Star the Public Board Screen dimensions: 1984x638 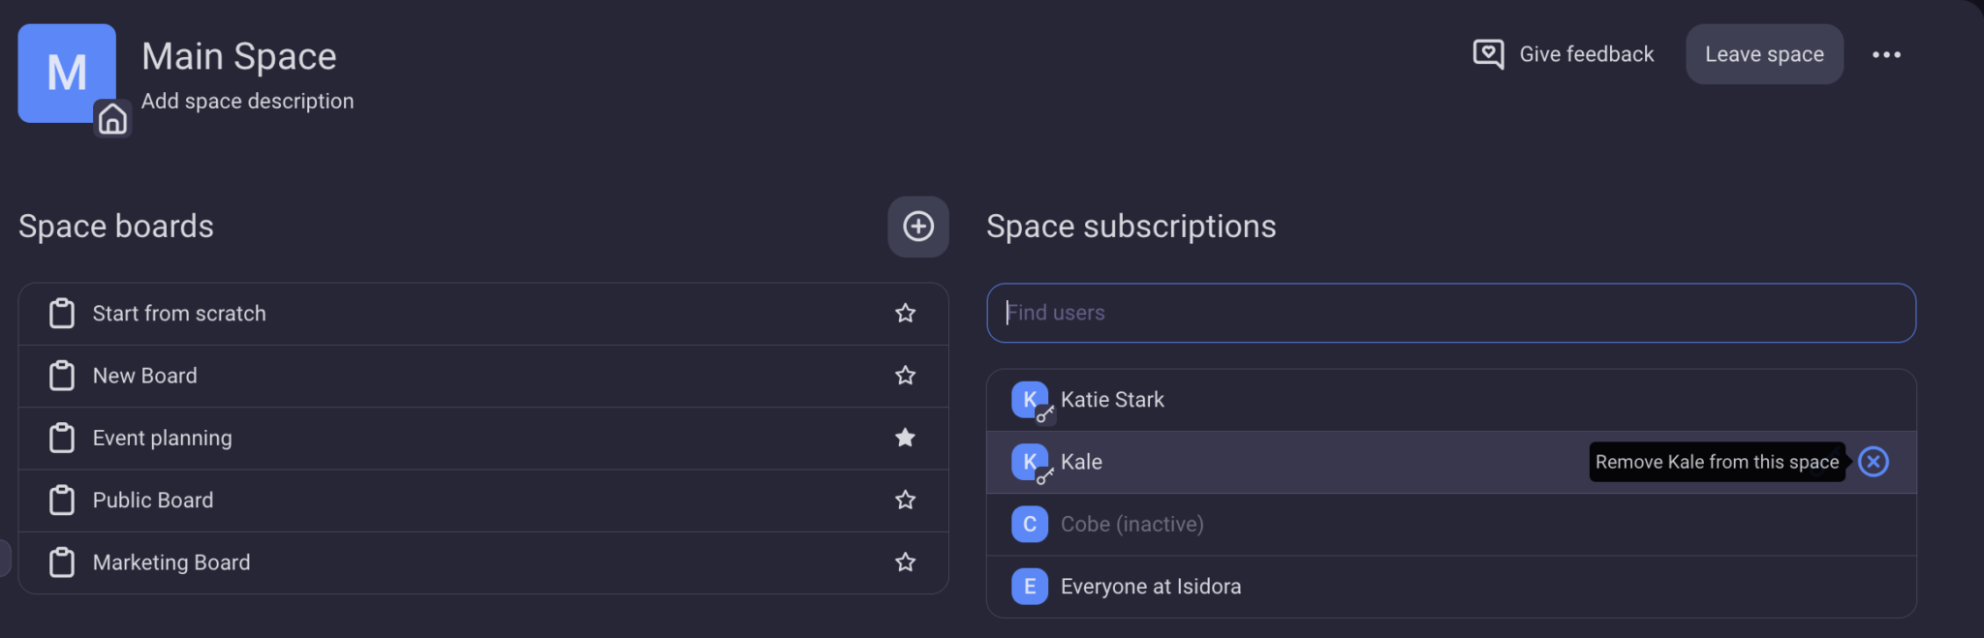coord(905,500)
